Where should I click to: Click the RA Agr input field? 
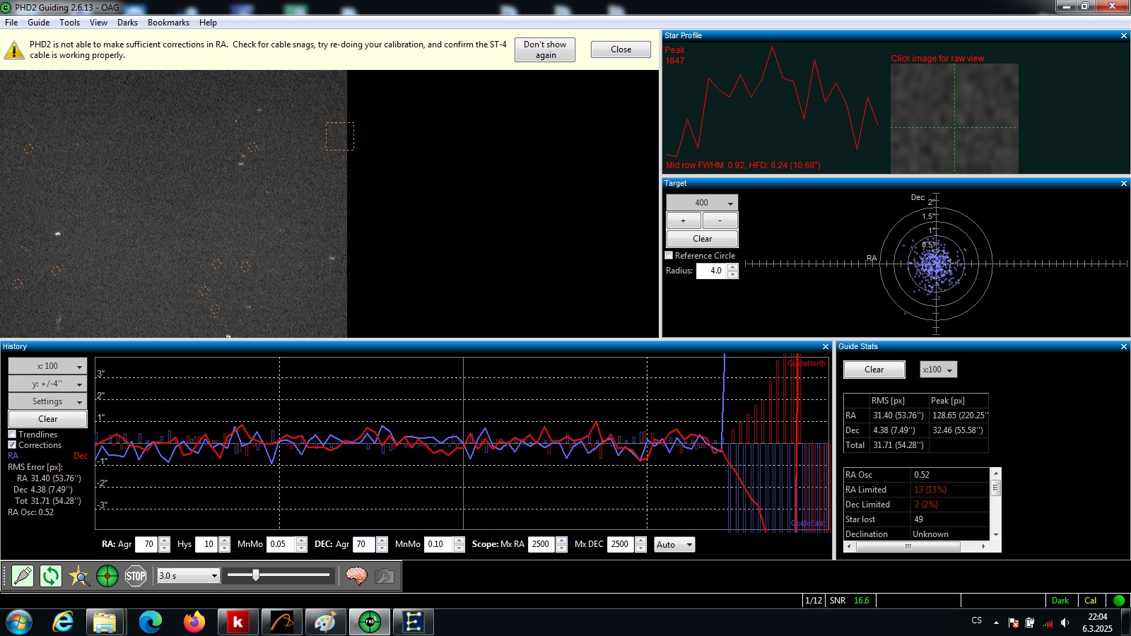pos(146,545)
